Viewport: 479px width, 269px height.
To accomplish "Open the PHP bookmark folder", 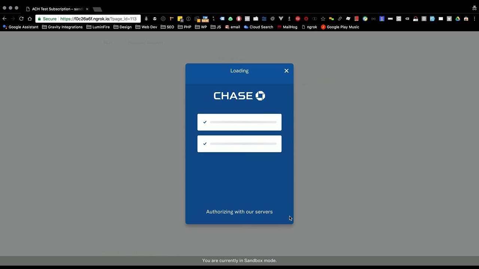I will point(184,27).
